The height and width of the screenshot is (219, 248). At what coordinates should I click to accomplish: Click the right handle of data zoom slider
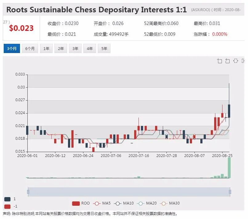[230, 192]
